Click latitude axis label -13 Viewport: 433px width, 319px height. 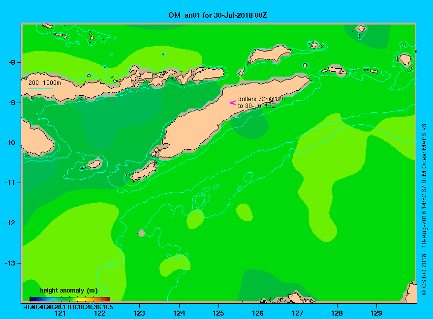click(x=10, y=263)
